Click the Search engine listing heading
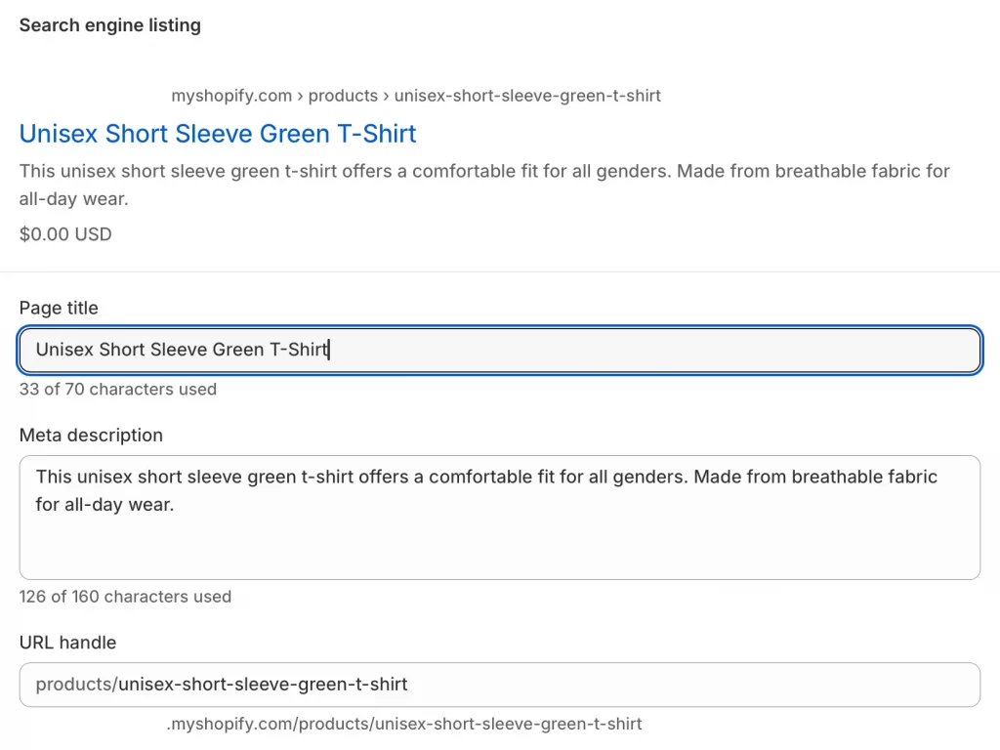This screenshot has height=750, width=1000. click(109, 24)
